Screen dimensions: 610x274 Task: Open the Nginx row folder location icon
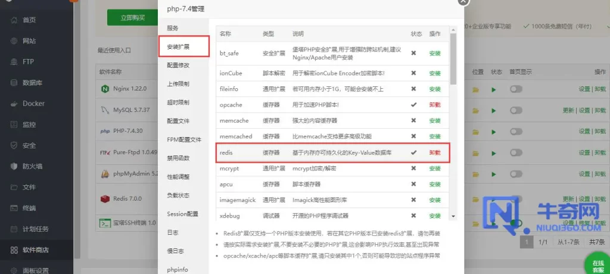[475, 90]
